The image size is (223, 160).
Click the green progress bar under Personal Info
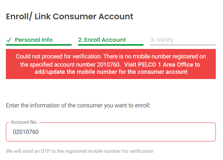pyautogui.click(x=39, y=45)
